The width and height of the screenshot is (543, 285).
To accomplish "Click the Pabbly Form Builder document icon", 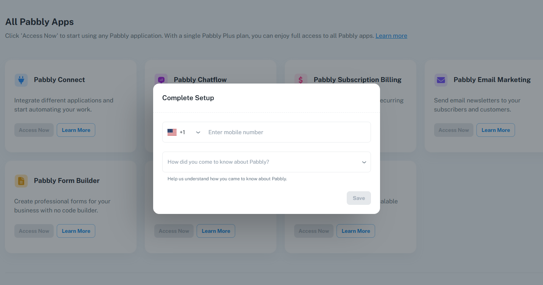I will point(21,181).
